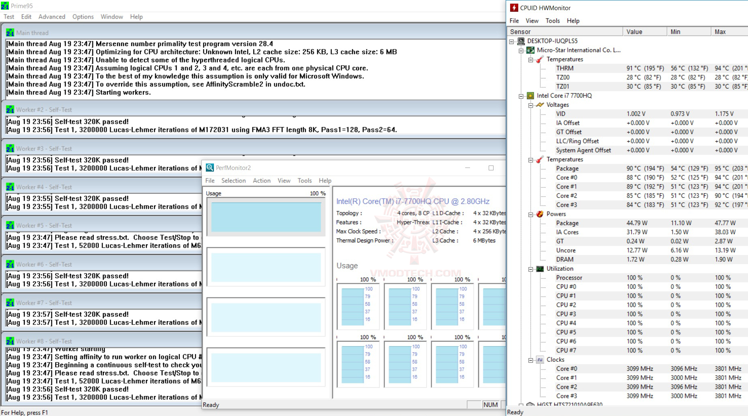Minimize the PerfMonitor2 window
Screen dimensions: 748x416
click(468, 168)
